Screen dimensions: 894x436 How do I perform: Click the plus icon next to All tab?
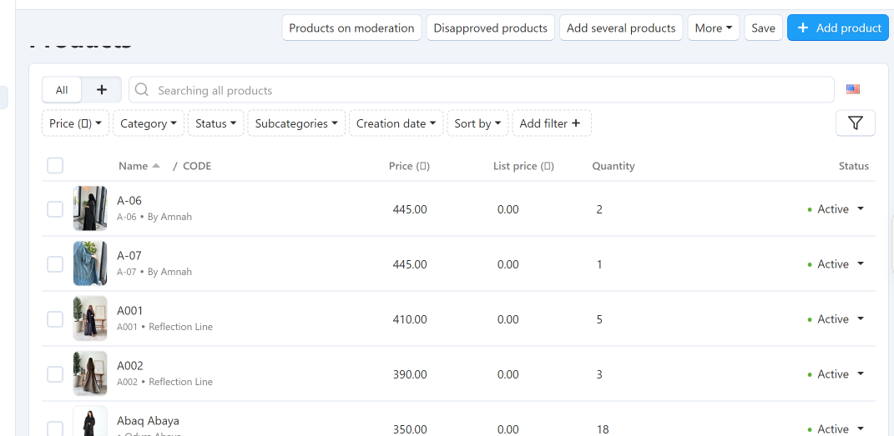tap(102, 90)
